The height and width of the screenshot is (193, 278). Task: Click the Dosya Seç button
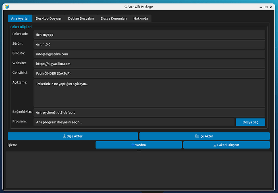coord(250,122)
